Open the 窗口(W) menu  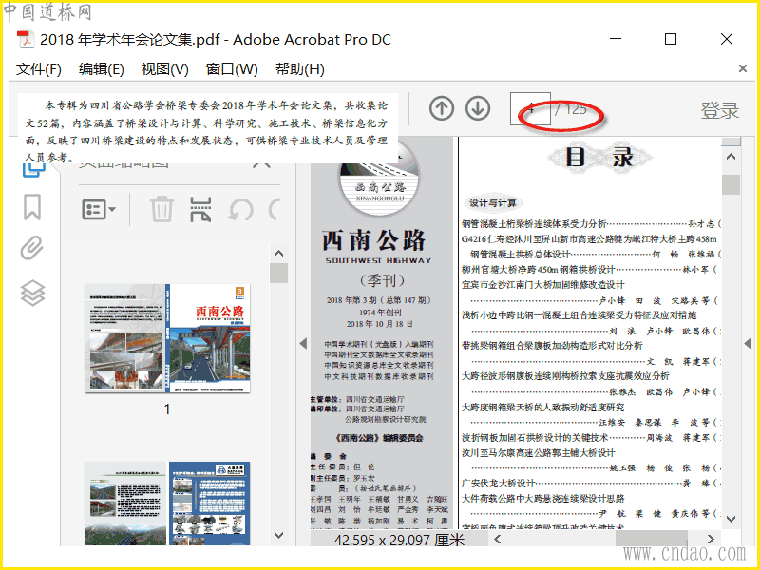tap(232, 69)
